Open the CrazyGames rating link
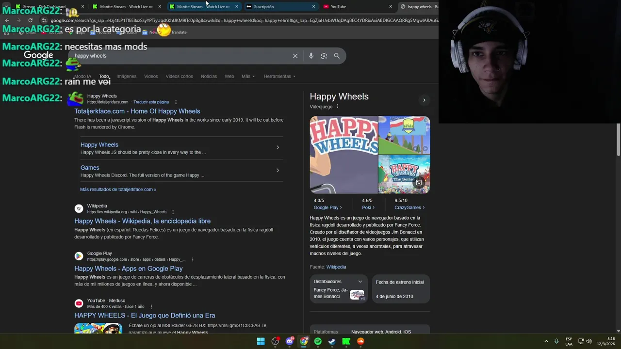Image resolution: width=621 pixels, height=349 pixels. coord(409,207)
